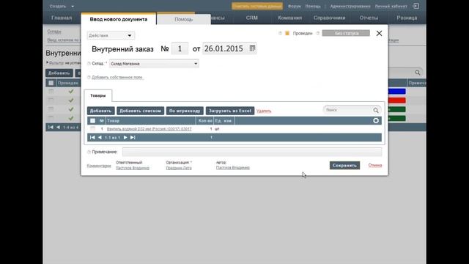Open the Отчеты main menu

(369, 18)
